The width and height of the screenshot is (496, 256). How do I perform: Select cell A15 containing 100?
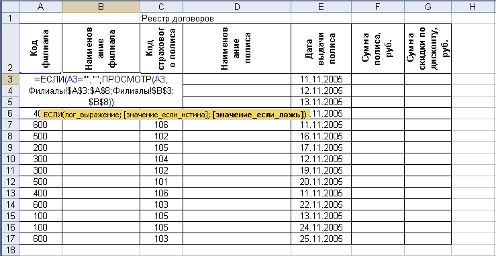[40, 216]
